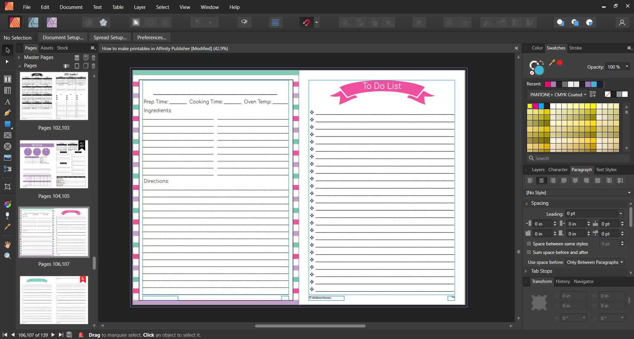Open the Layer menu
This screenshot has height=339, width=634.
(x=140, y=7)
